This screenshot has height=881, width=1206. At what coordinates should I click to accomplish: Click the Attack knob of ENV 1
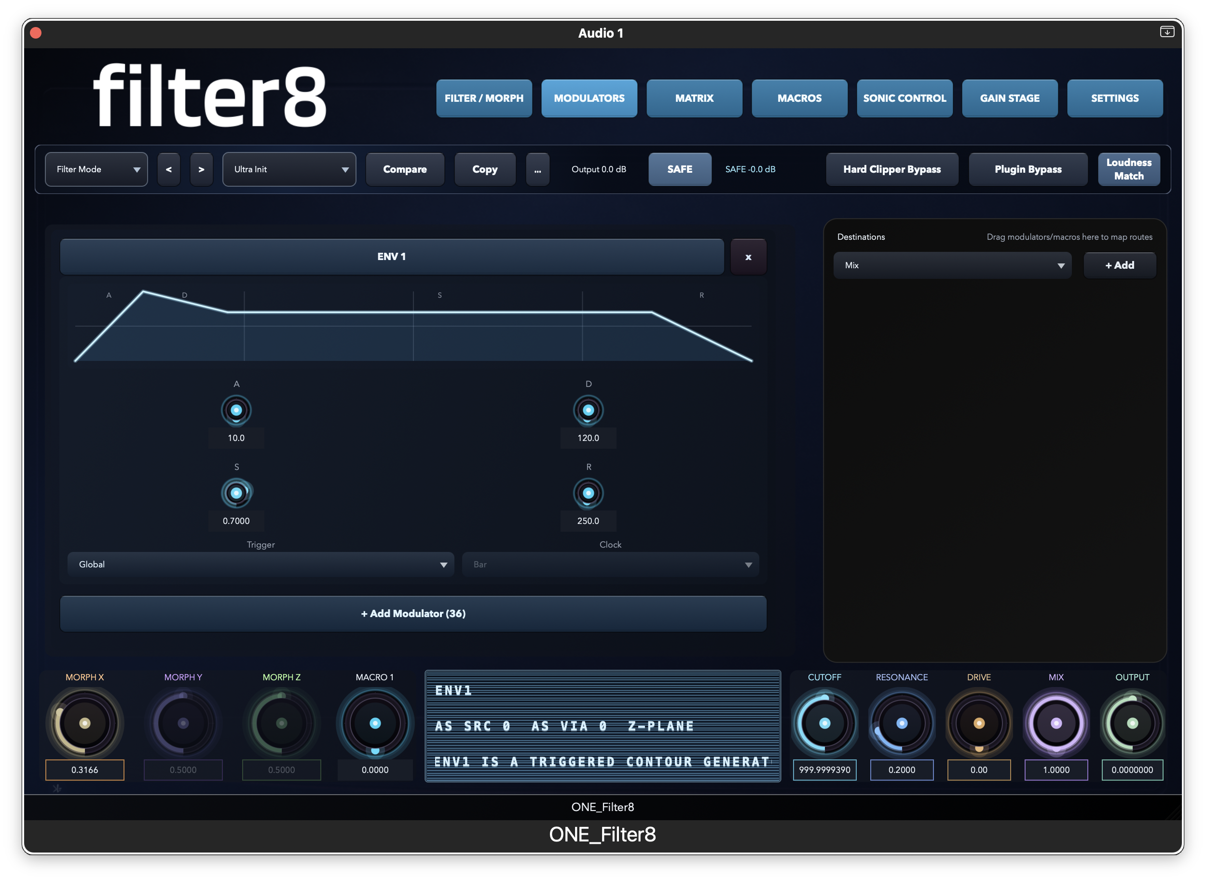click(236, 410)
